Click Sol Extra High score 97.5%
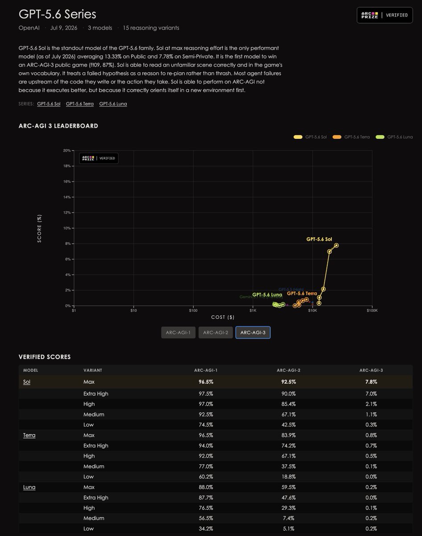Viewport: 422px width, 536px height. point(206,394)
